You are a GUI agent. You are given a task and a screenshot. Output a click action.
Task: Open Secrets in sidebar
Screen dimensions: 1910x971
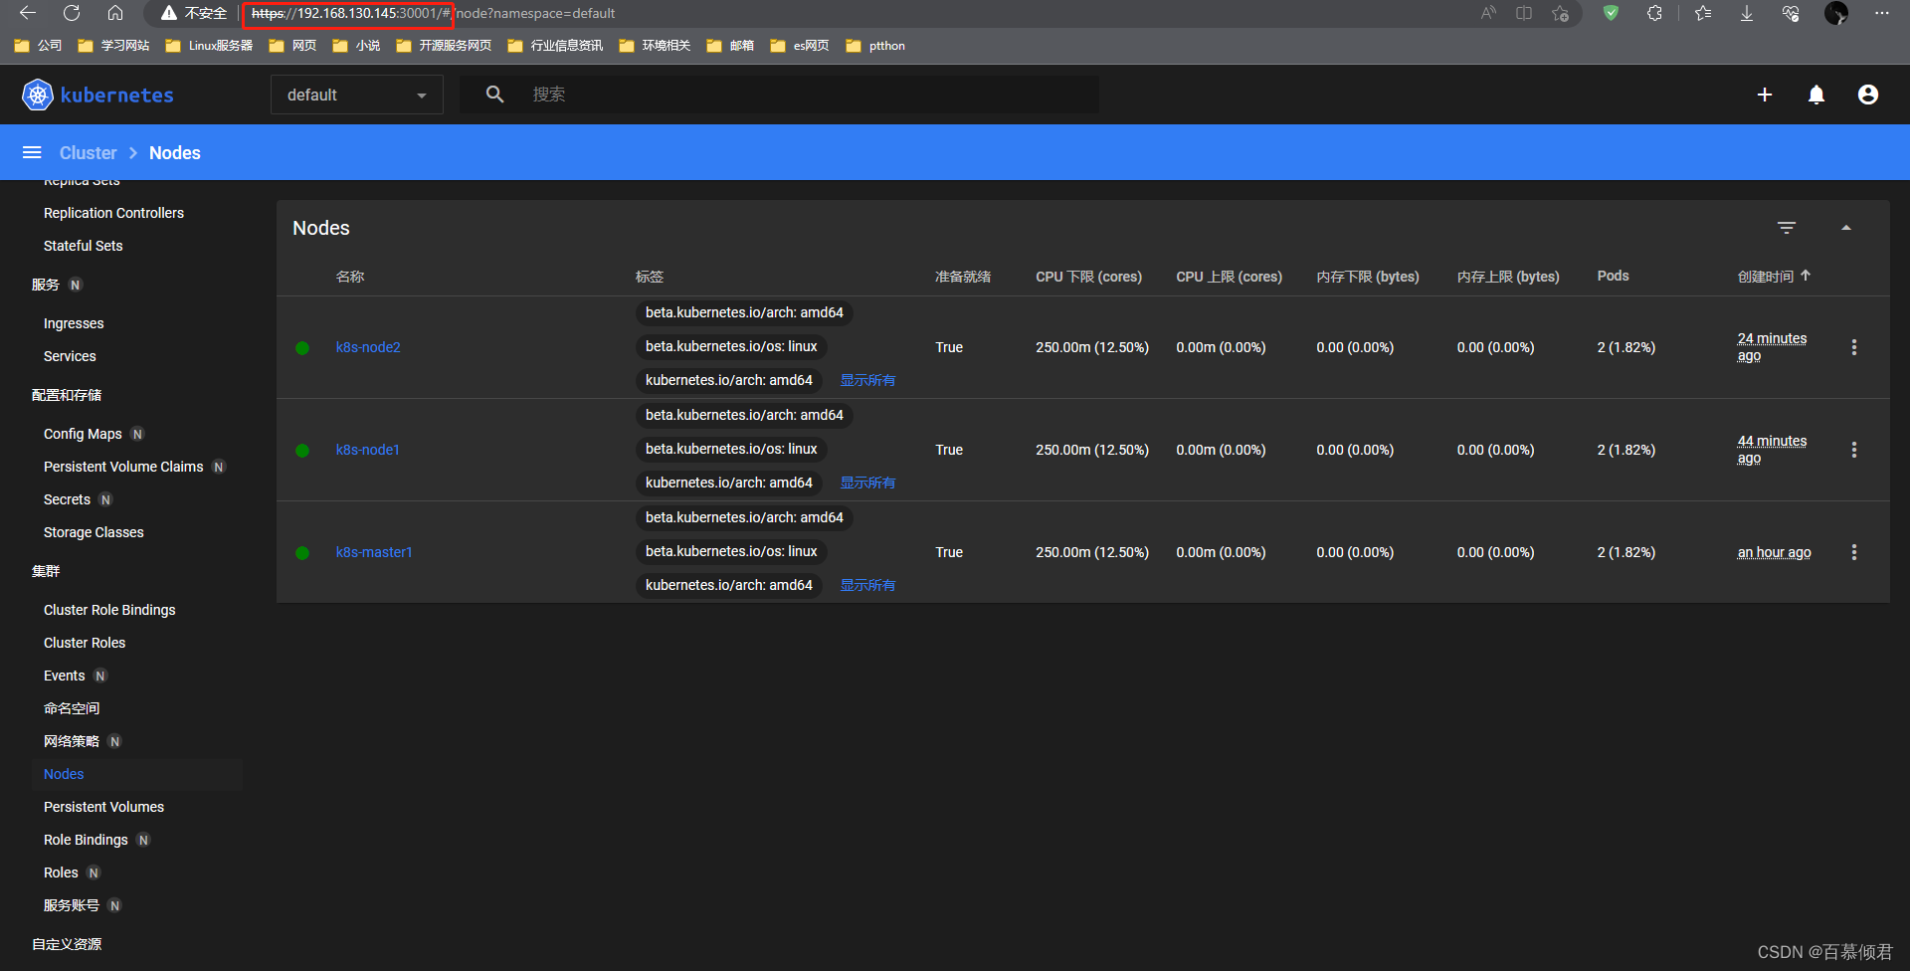pyautogui.click(x=67, y=499)
